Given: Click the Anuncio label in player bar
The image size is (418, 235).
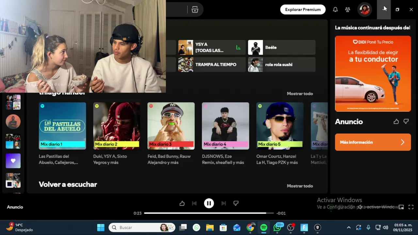Looking at the screenshot, I should tap(15, 207).
